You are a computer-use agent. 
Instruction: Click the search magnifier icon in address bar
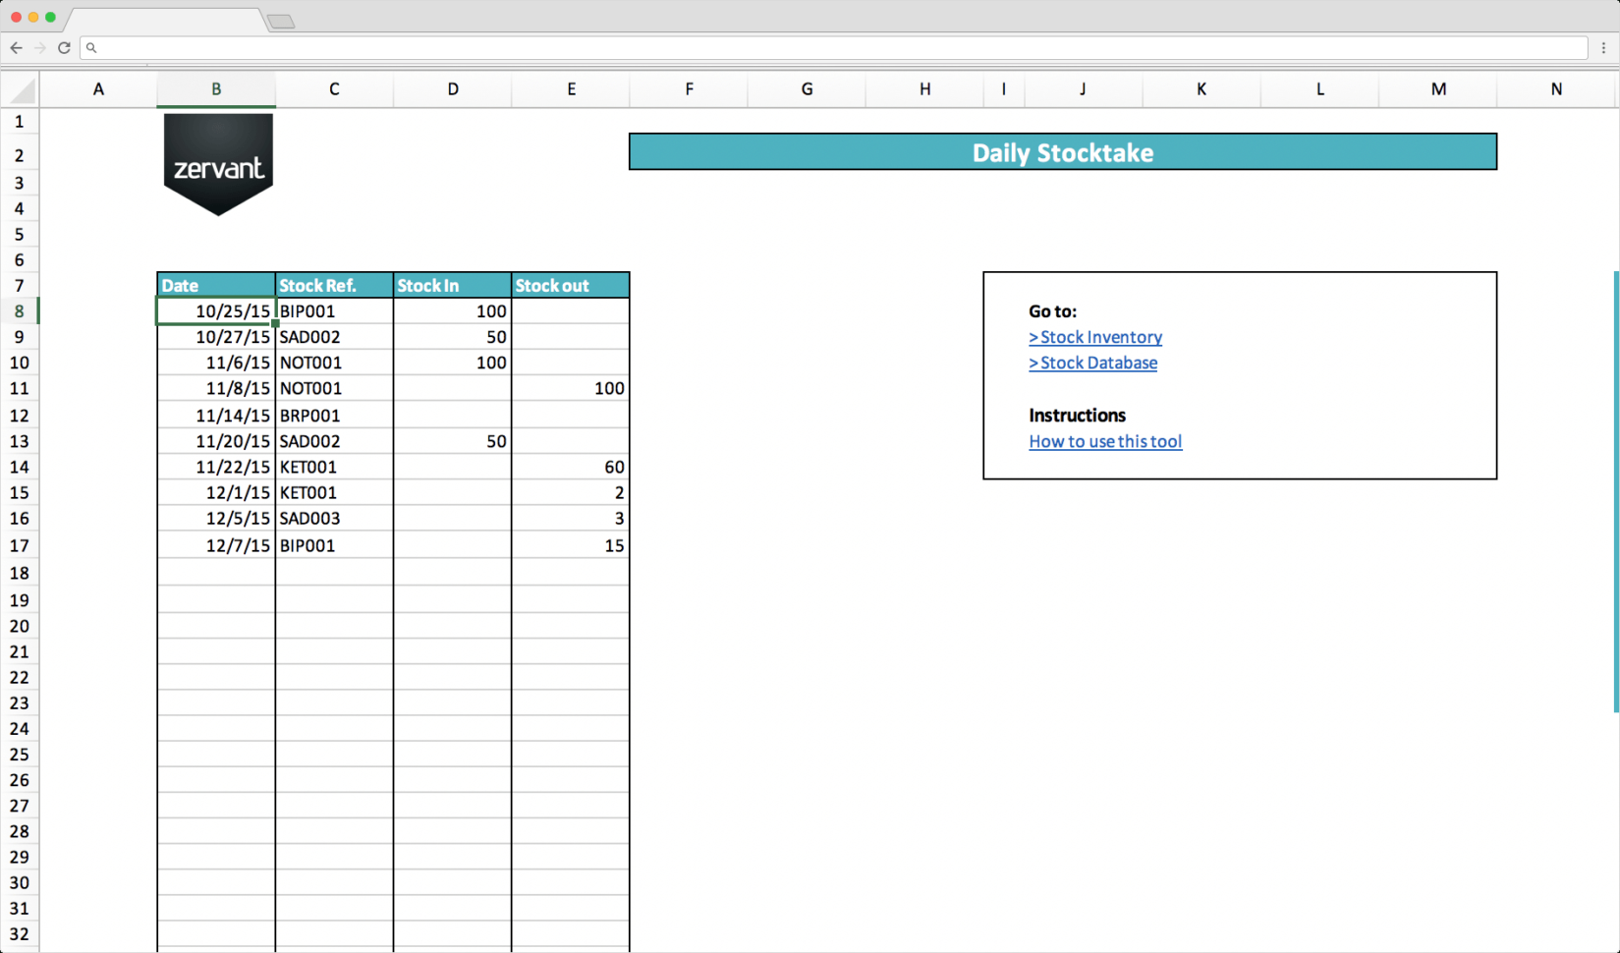pyautogui.click(x=90, y=47)
